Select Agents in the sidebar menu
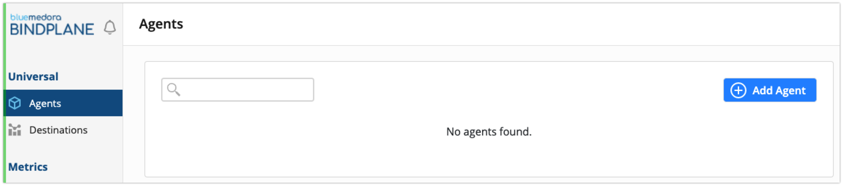The image size is (843, 186). coord(45,104)
